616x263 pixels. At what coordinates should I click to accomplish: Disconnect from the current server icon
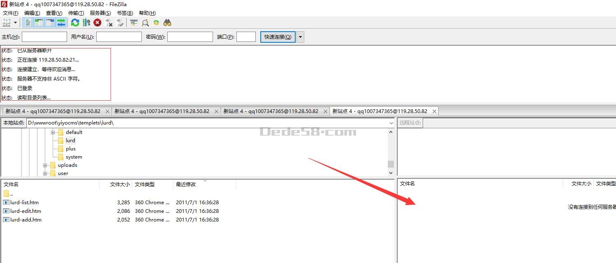point(109,23)
